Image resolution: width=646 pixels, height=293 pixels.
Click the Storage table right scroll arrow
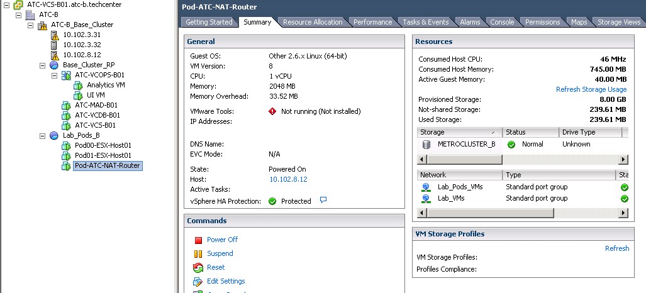623,160
